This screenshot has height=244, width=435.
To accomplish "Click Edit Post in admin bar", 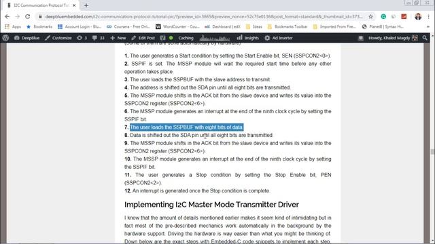I will click(x=143, y=38).
